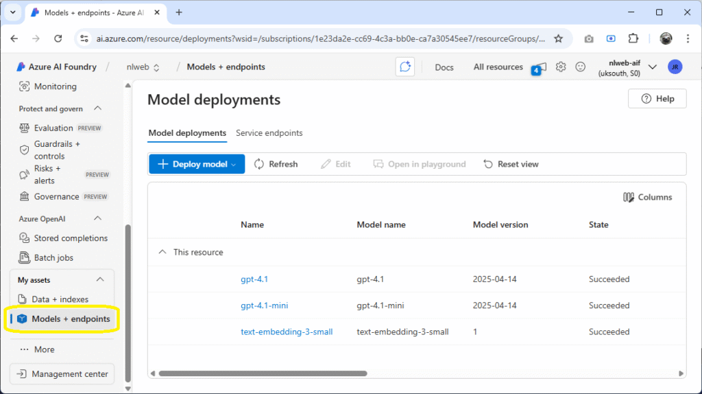Click the State column header
This screenshot has width=702, height=394.
click(x=598, y=224)
